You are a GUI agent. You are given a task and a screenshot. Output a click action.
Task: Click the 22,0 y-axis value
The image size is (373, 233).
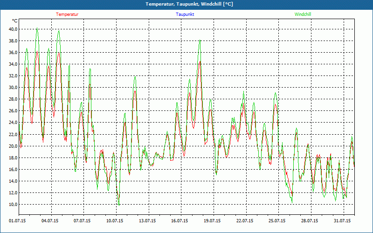click(x=13, y=134)
